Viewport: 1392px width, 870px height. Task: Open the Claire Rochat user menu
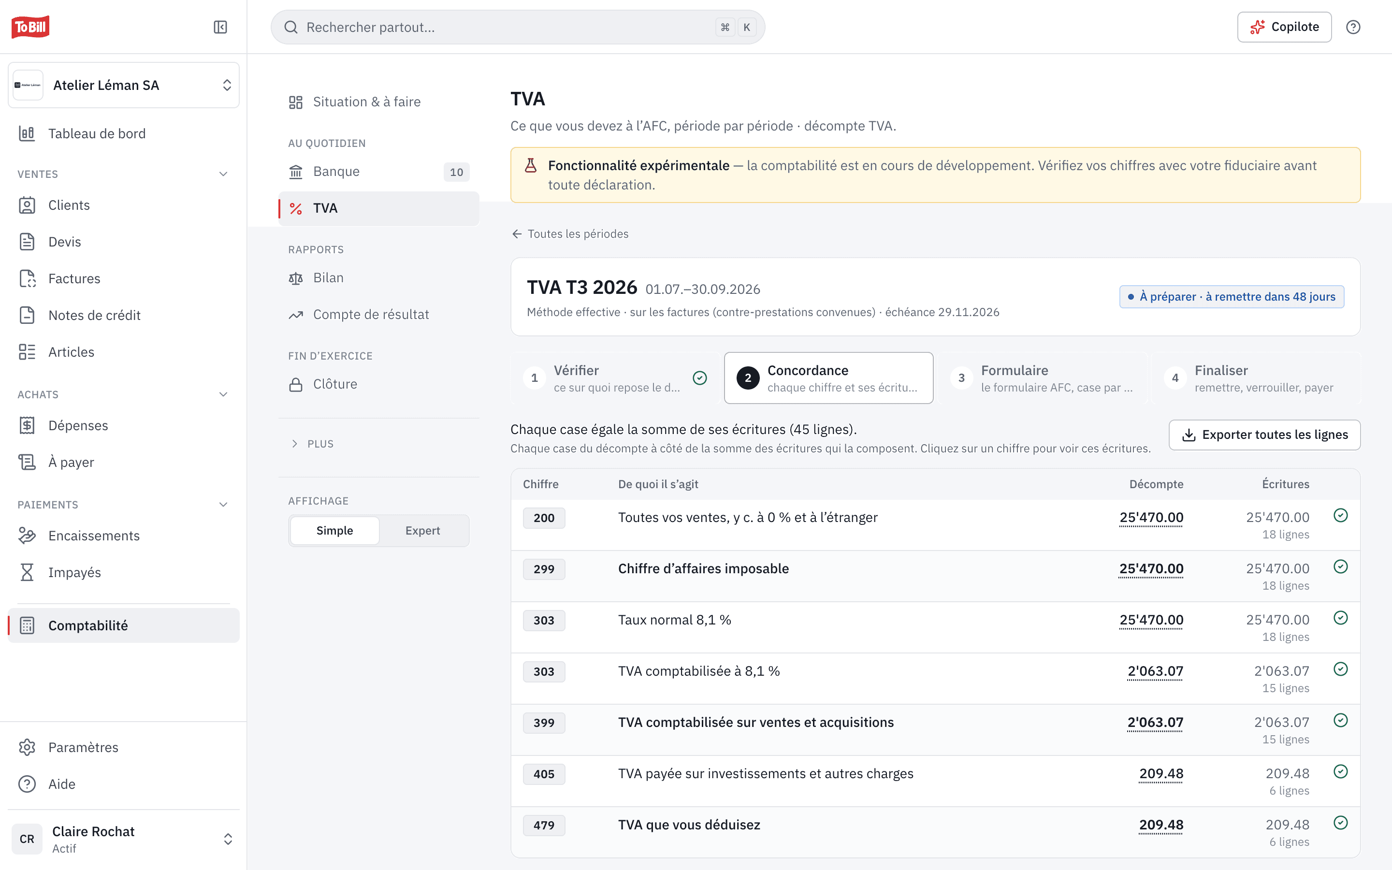(x=124, y=839)
